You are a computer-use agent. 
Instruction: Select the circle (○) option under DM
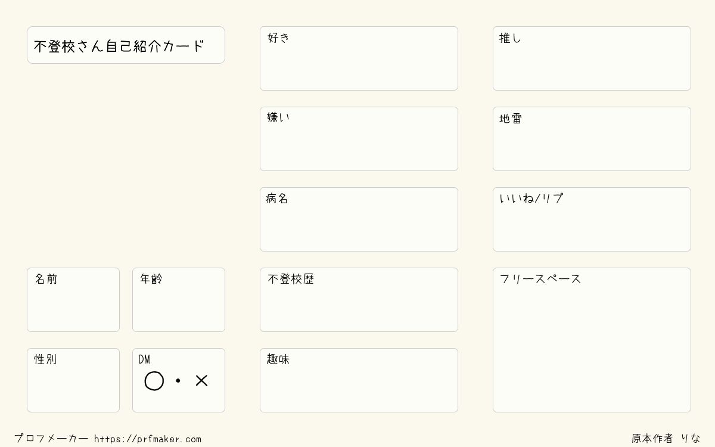154,381
